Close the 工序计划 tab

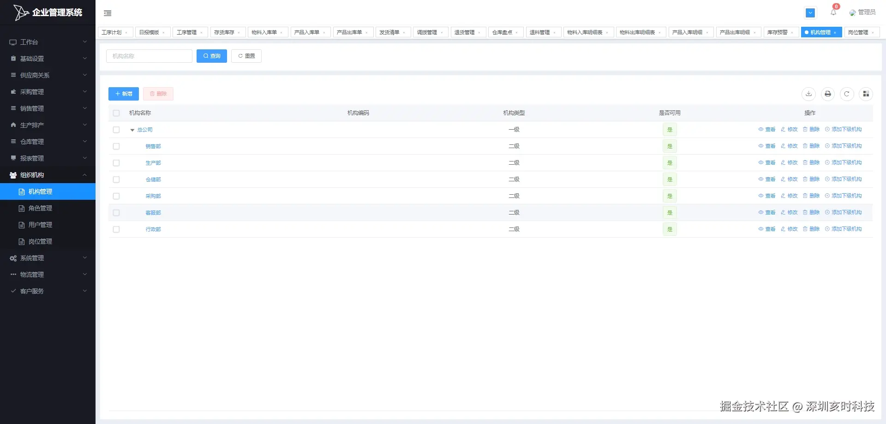(126, 33)
